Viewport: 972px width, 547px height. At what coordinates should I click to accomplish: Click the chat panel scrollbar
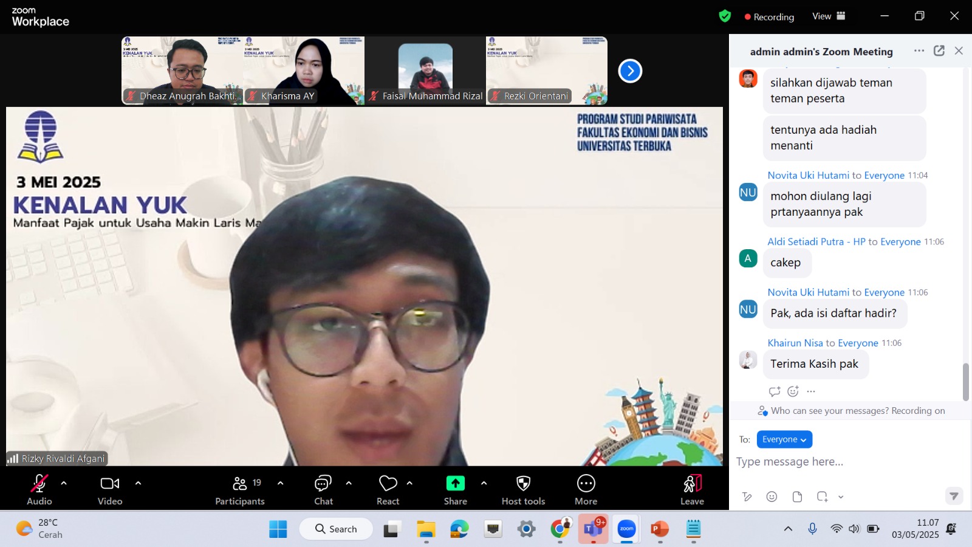(x=965, y=382)
